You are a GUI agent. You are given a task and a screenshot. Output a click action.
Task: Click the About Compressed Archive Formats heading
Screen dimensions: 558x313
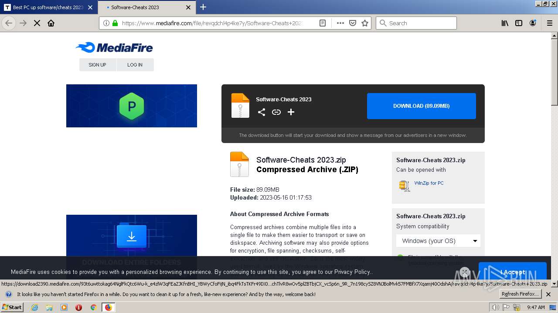pyautogui.click(x=279, y=214)
